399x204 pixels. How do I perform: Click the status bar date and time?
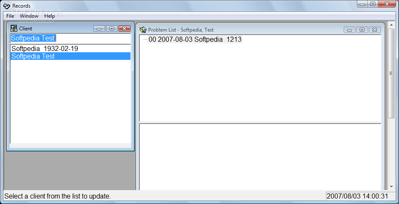[x=357, y=196]
